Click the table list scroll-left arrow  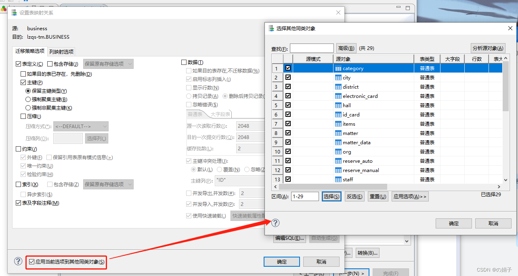tap(276, 187)
